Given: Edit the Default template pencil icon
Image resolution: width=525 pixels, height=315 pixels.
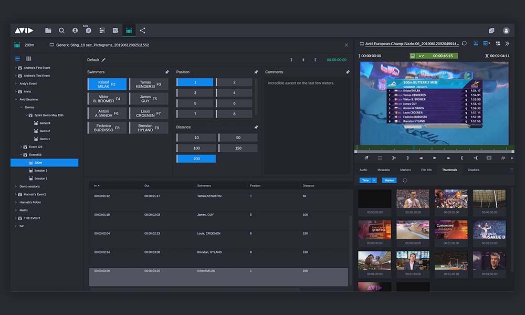Looking at the screenshot, I should tap(103, 60).
